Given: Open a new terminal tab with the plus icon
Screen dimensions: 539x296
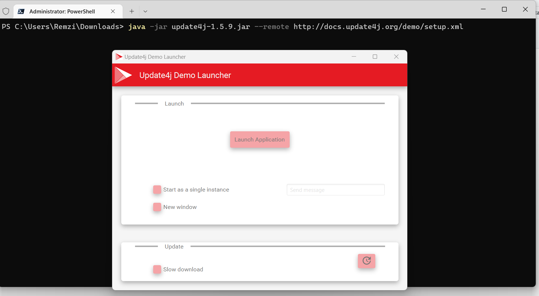Looking at the screenshot, I should [x=131, y=11].
